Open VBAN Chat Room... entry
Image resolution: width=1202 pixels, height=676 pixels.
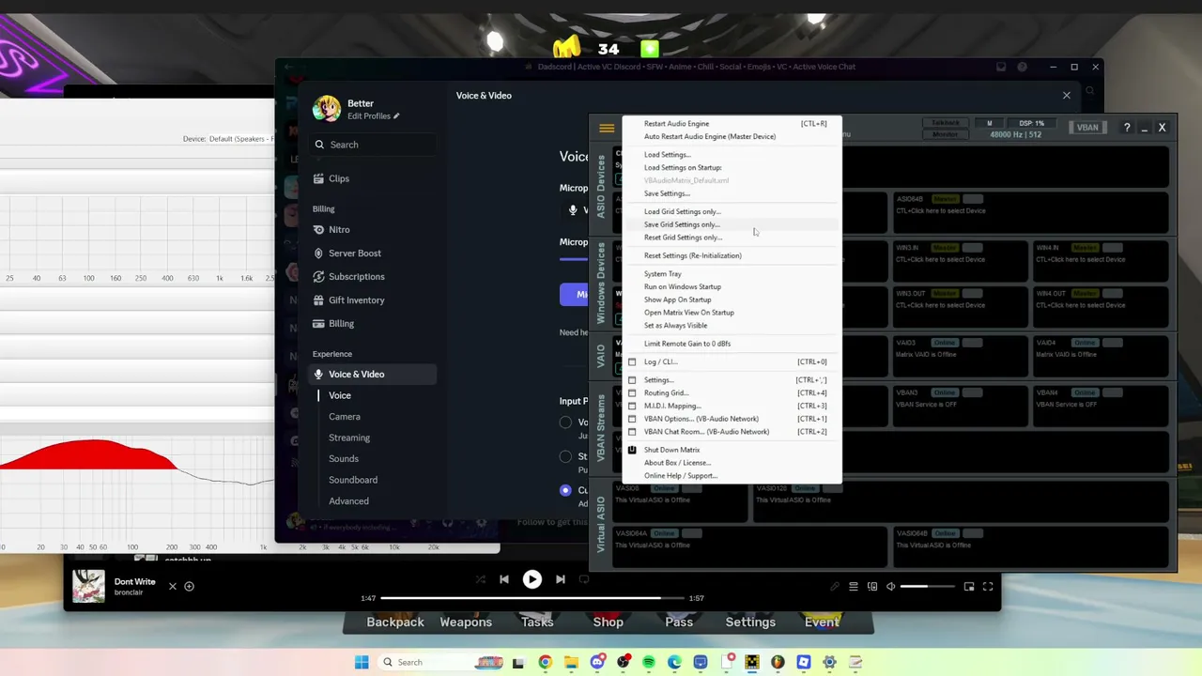(x=706, y=432)
